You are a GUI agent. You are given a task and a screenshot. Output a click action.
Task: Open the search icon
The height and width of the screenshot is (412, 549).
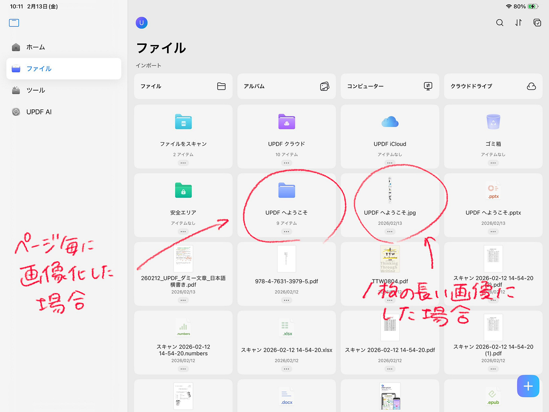click(x=500, y=23)
